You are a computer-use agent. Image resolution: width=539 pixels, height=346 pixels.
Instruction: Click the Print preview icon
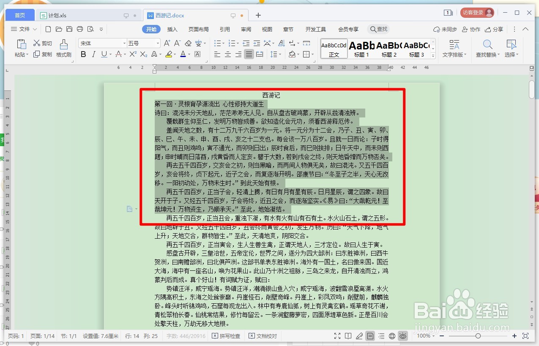click(x=90, y=29)
